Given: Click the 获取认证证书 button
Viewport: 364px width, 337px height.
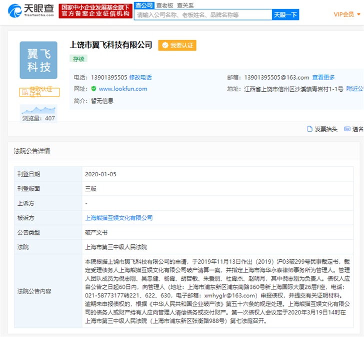Looking at the screenshot, I should (39, 92).
